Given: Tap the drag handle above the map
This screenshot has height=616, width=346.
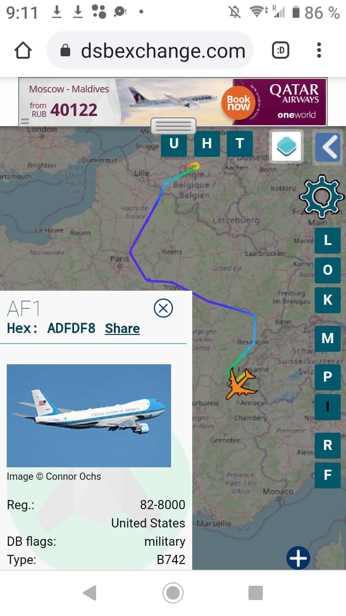Looking at the screenshot, I should pyautogui.click(x=174, y=126).
